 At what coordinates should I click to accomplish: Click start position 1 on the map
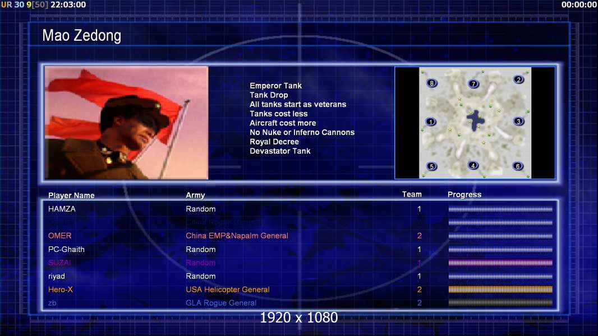tap(431, 122)
